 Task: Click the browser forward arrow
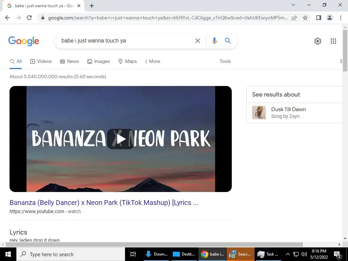point(18,18)
